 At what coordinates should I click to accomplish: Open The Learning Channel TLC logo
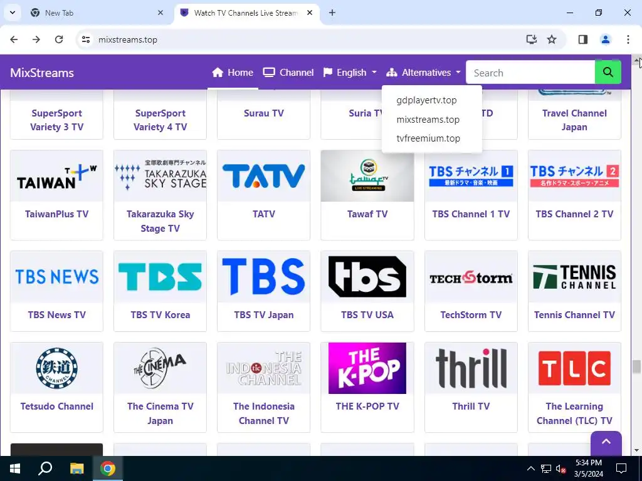(x=574, y=368)
